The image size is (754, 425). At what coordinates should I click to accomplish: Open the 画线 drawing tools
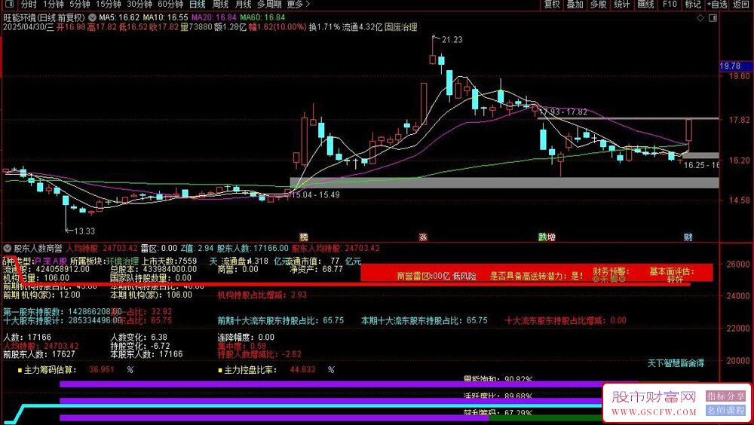click(645, 5)
